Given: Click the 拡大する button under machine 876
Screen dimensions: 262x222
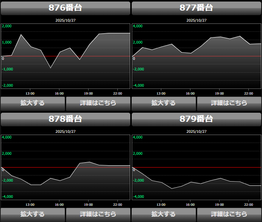Looking at the screenshot, I should point(33,103).
